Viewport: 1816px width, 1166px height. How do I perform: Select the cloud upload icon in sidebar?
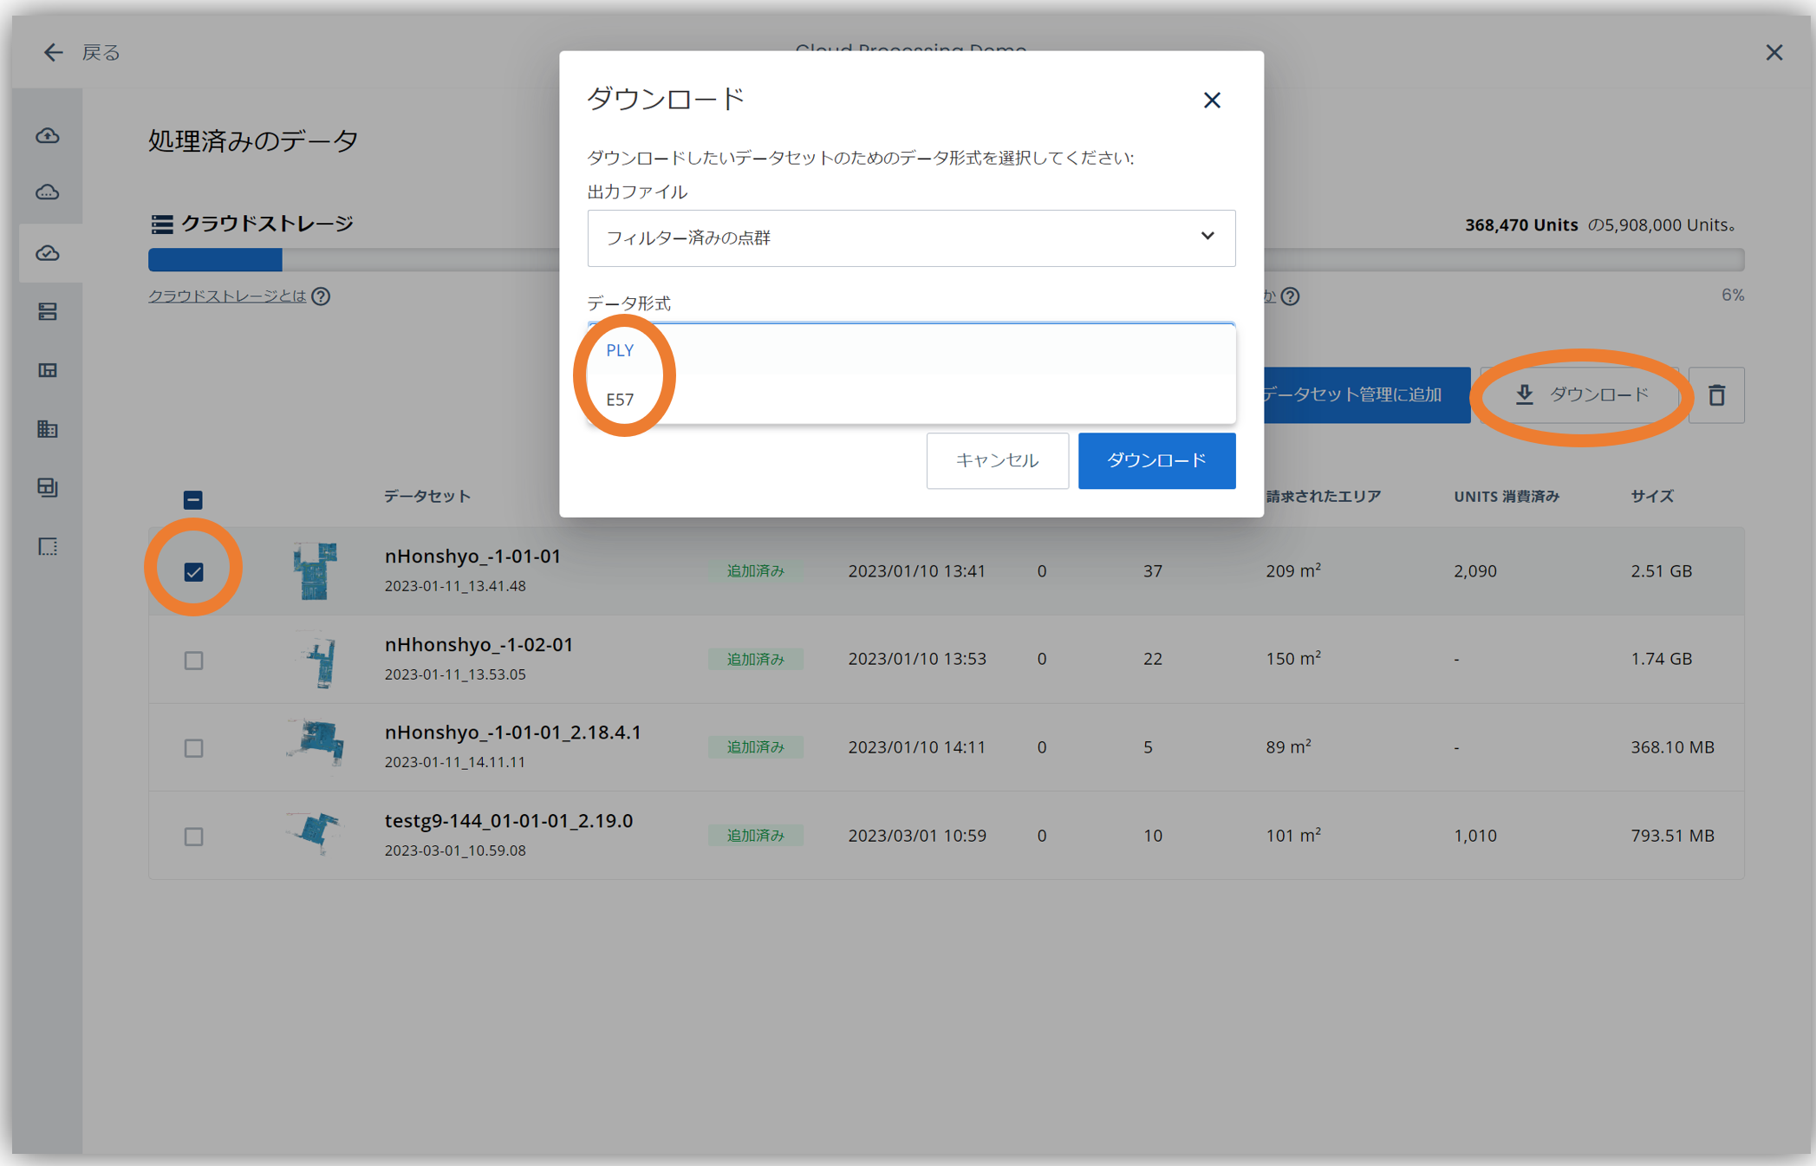coord(49,135)
